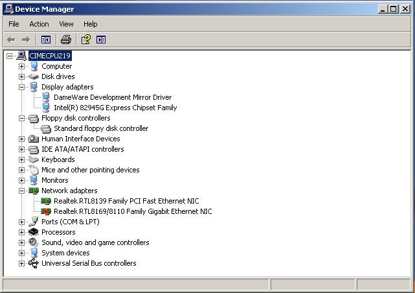Screen dimensions: 415x293
Task: Click the Sound, video and game controllers icon
Action: 34,242
